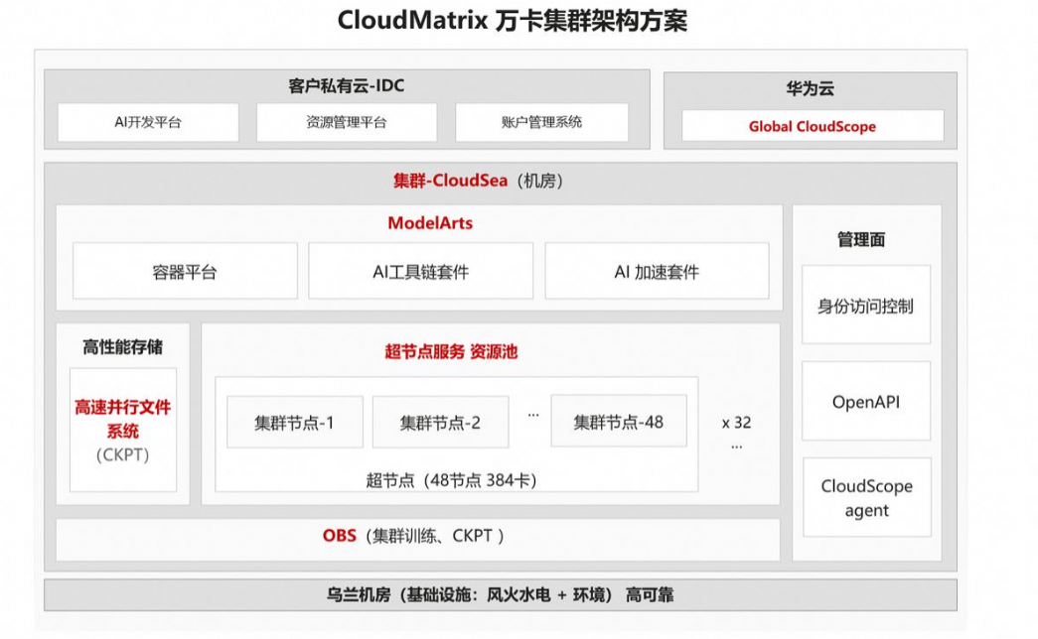Click the x 32 multiplier text
This screenshot has height=639, width=1038.
(736, 423)
